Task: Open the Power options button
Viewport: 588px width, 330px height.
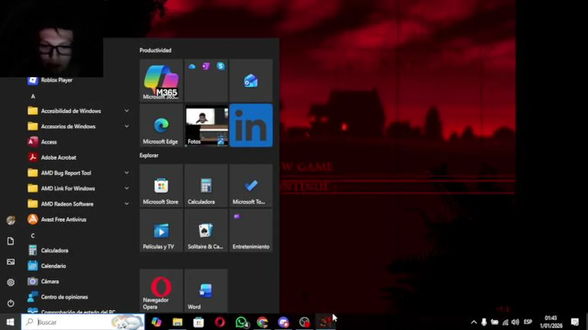Action: 11,303
